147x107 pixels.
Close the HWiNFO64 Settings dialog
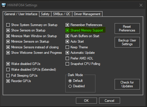click(x=141, y=5)
